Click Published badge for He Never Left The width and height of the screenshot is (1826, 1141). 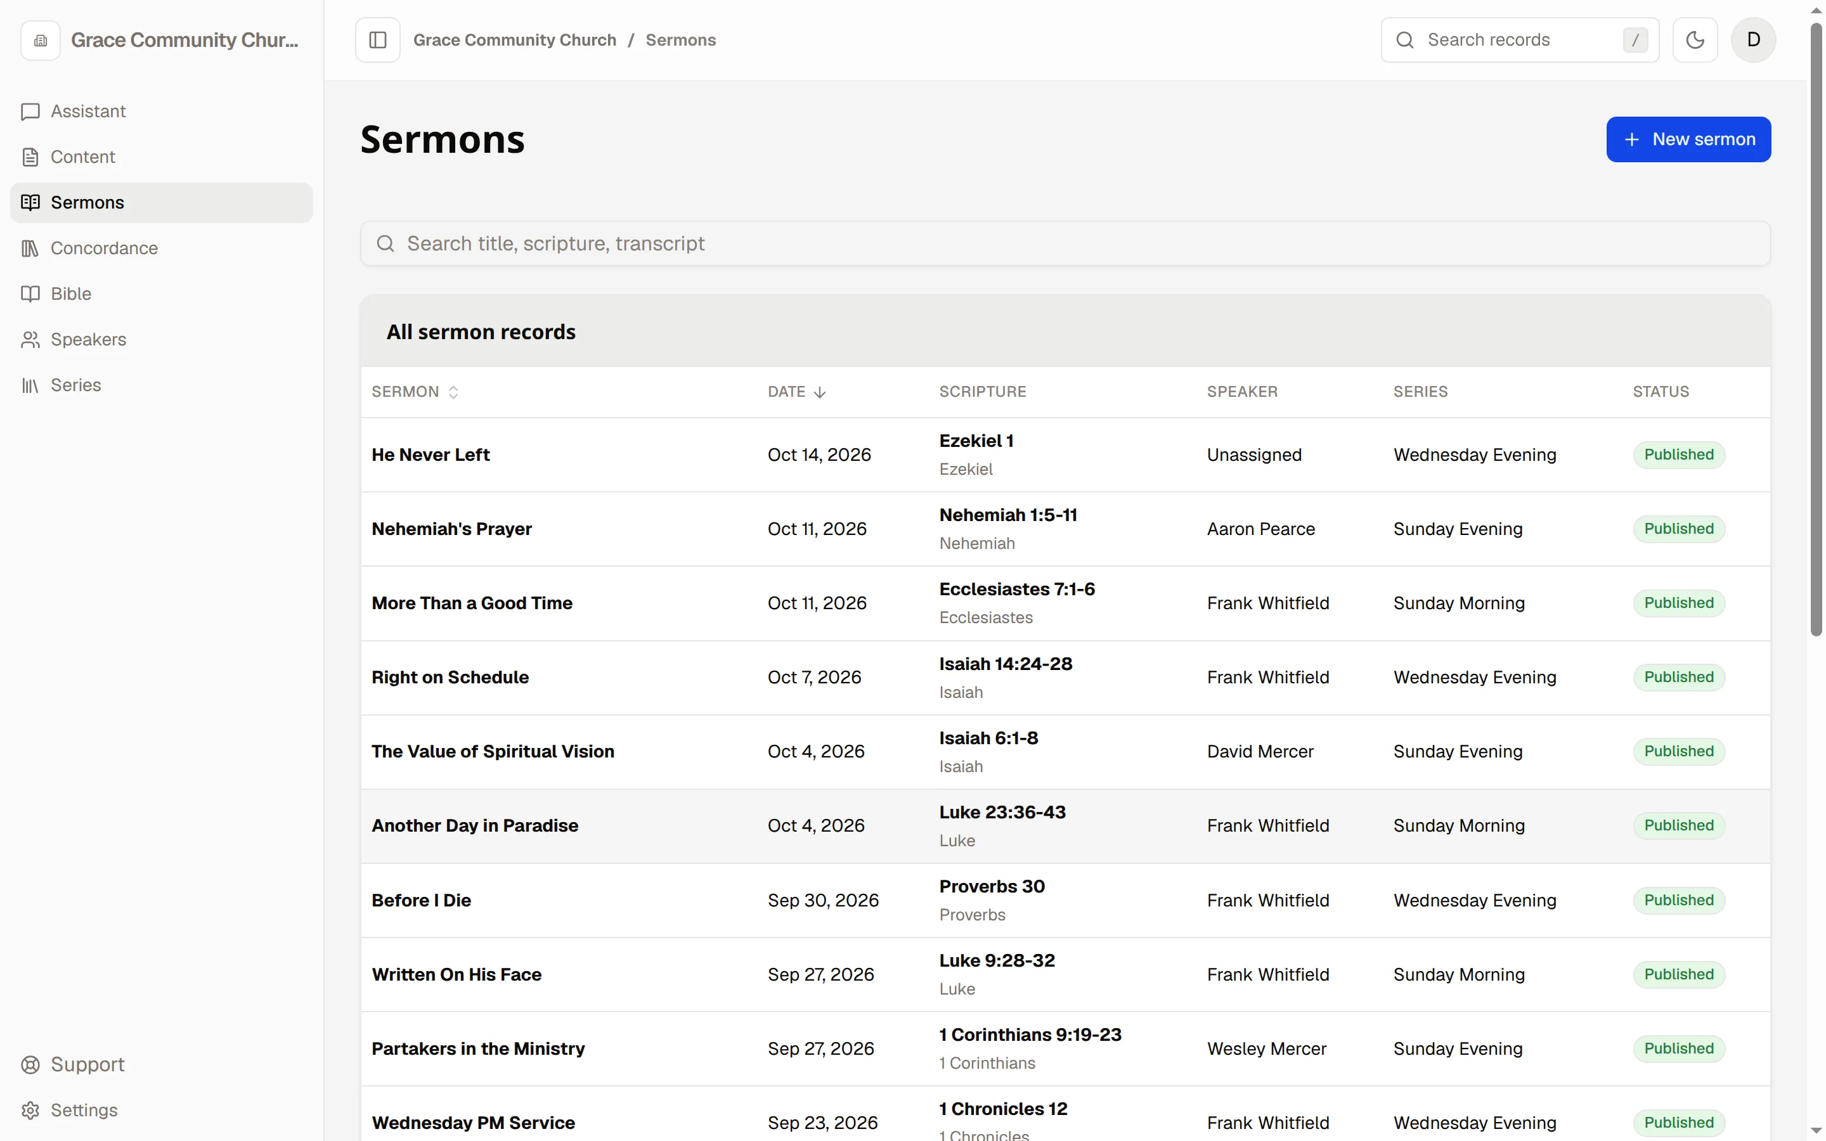click(1678, 455)
